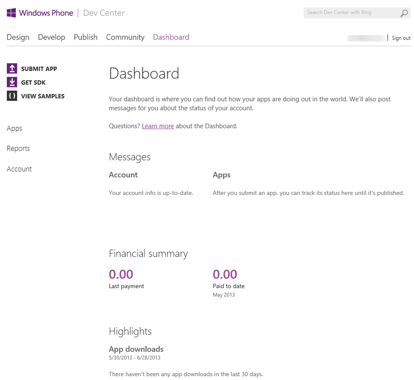Click the Windows Phone logo icon
Image resolution: width=414 pixels, height=380 pixels.
pos(11,13)
